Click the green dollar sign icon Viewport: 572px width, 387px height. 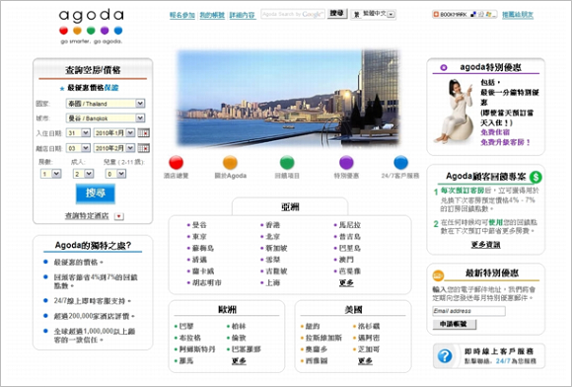(536, 177)
